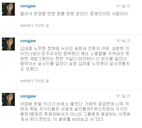Select the line beginning 하면 개밥그릇만도 못한

pos(74,59)
